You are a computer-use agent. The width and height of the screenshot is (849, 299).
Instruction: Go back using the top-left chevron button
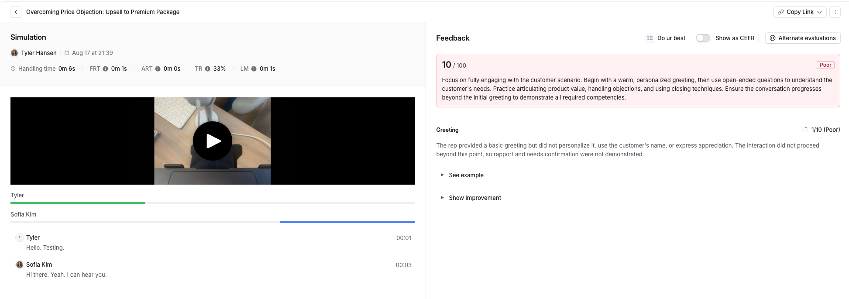click(16, 12)
